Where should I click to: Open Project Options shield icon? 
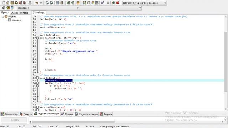[78, 3]
